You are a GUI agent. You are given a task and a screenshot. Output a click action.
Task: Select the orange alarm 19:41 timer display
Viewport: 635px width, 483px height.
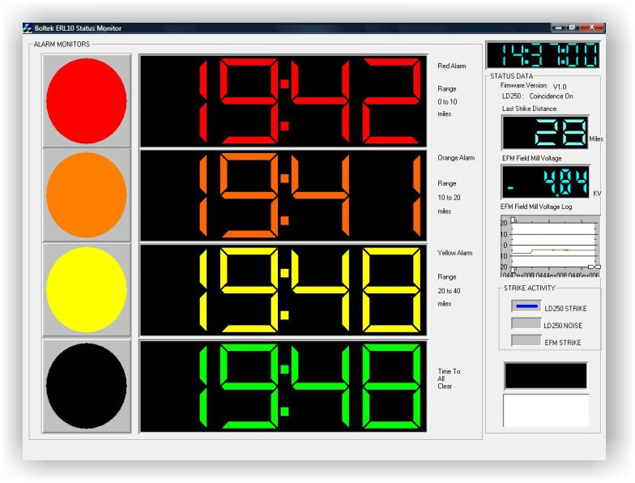283,195
